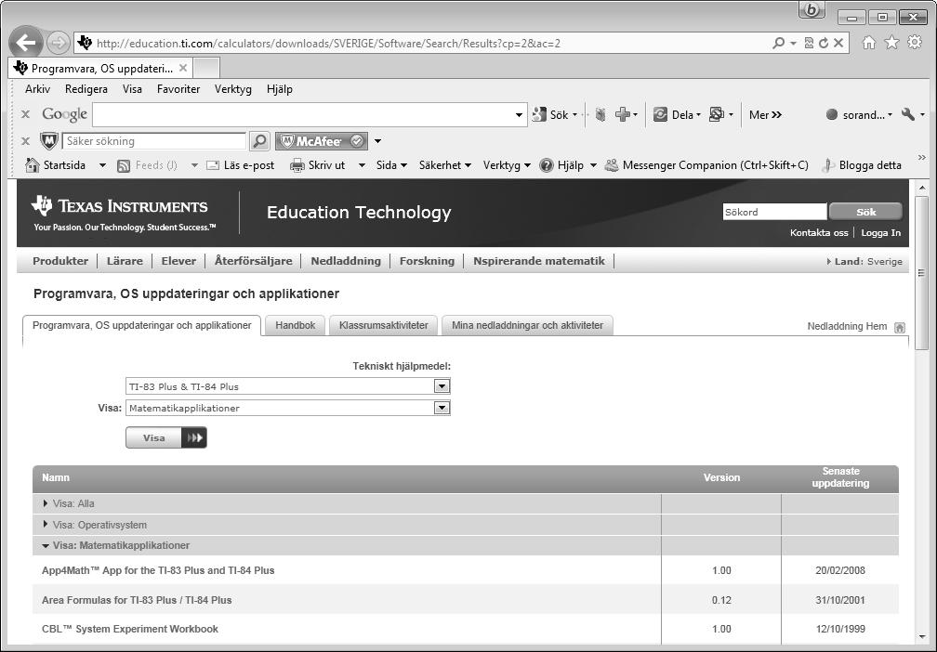
Task: Open the Verktyg command bar dropdown
Action: pos(507,165)
